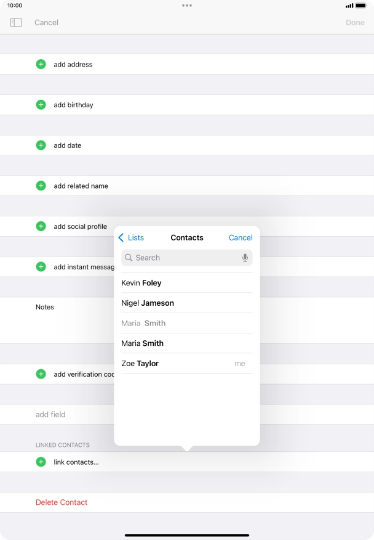The width and height of the screenshot is (374, 540).
Task: Cancel editing in the top bar
Action: [x=46, y=22]
